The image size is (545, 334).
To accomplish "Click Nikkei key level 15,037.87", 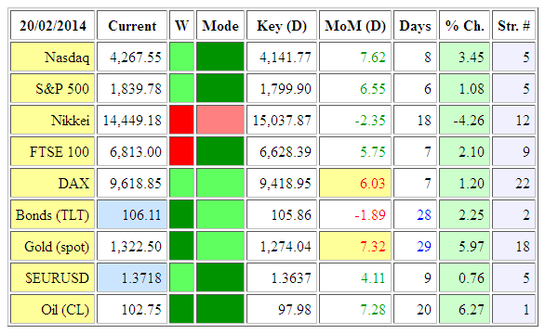I will point(282,120).
